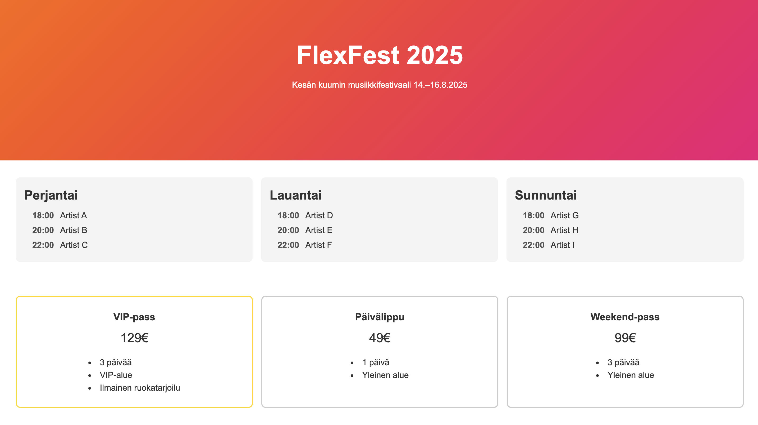Click Artist A at 18:00 on Perjantai
This screenshot has width=758, height=425.
(x=73, y=215)
